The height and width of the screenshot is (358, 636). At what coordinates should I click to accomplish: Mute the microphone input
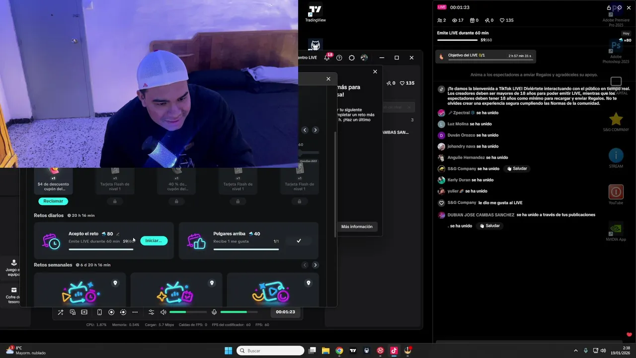(214, 312)
